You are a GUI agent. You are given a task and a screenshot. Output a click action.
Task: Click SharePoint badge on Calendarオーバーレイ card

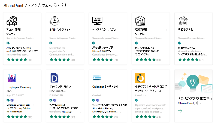pos(94,100)
